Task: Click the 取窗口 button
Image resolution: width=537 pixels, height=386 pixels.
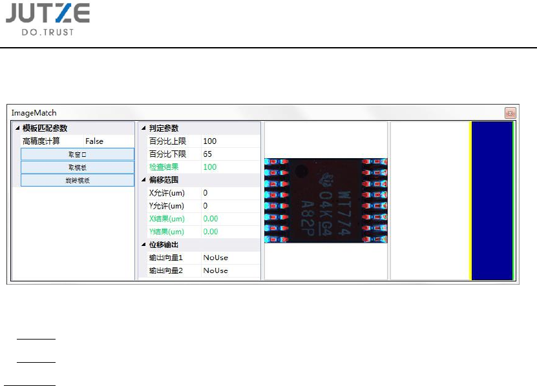Action: (78, 154)
